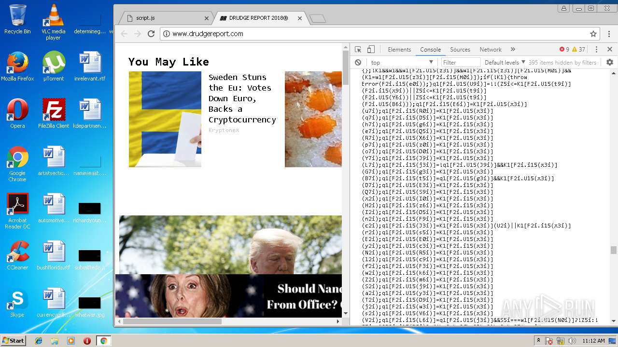Click the red error count indicator
618x347 pixels.
(564, 50)
